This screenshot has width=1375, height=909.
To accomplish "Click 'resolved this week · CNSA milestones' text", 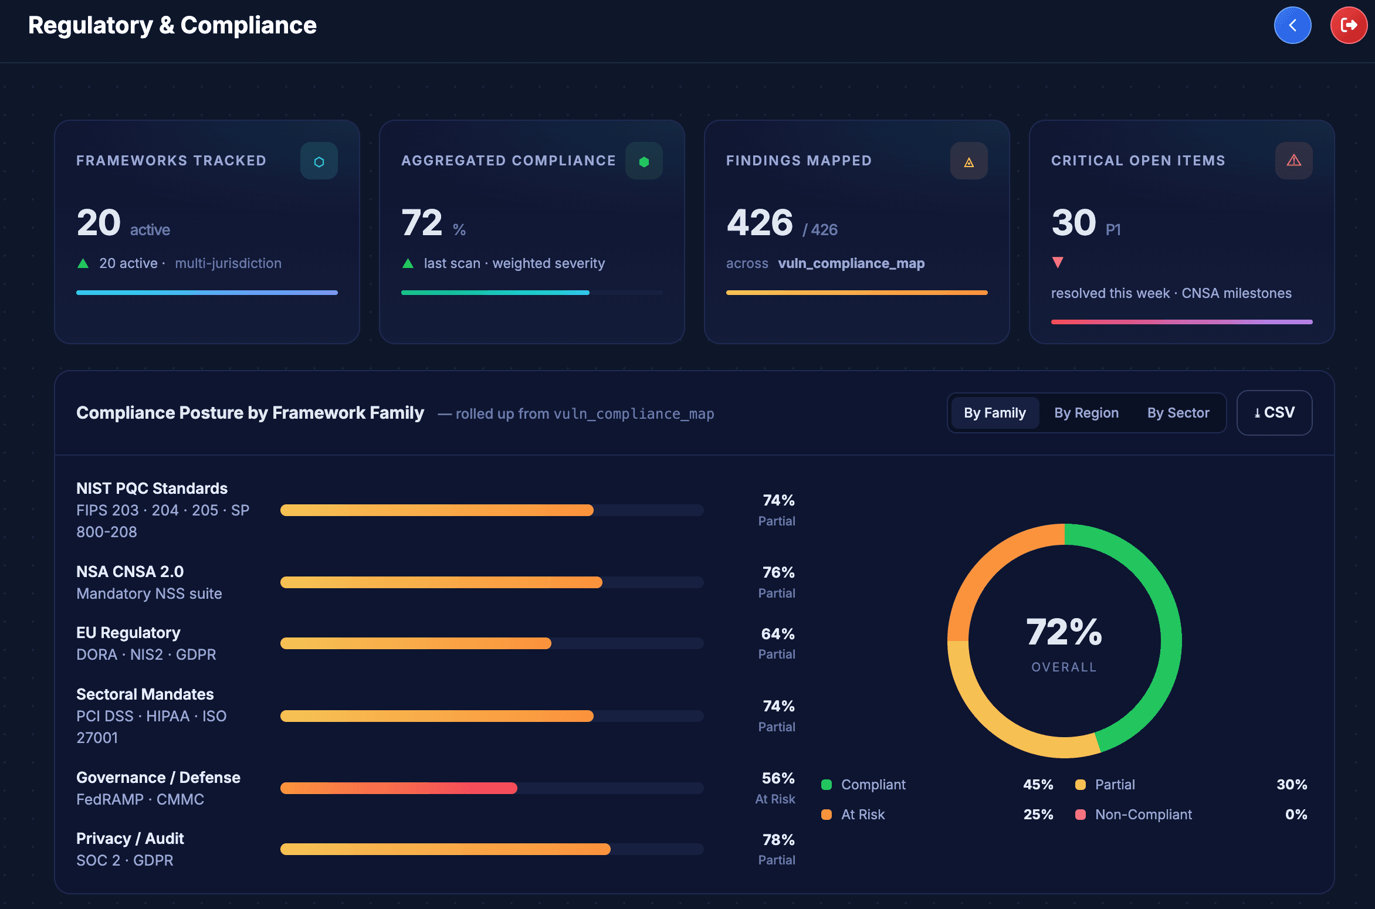I will click(x=1171, y=293).
